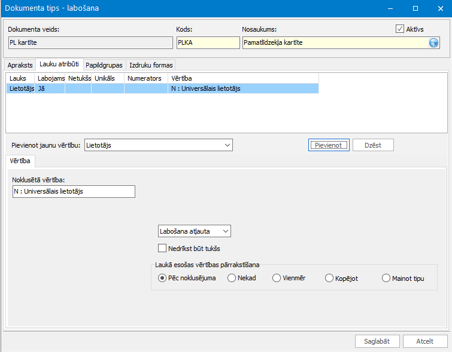
Task: Open the Pievienot jaunu vērtību dropdown
Action: coord(157,145)
